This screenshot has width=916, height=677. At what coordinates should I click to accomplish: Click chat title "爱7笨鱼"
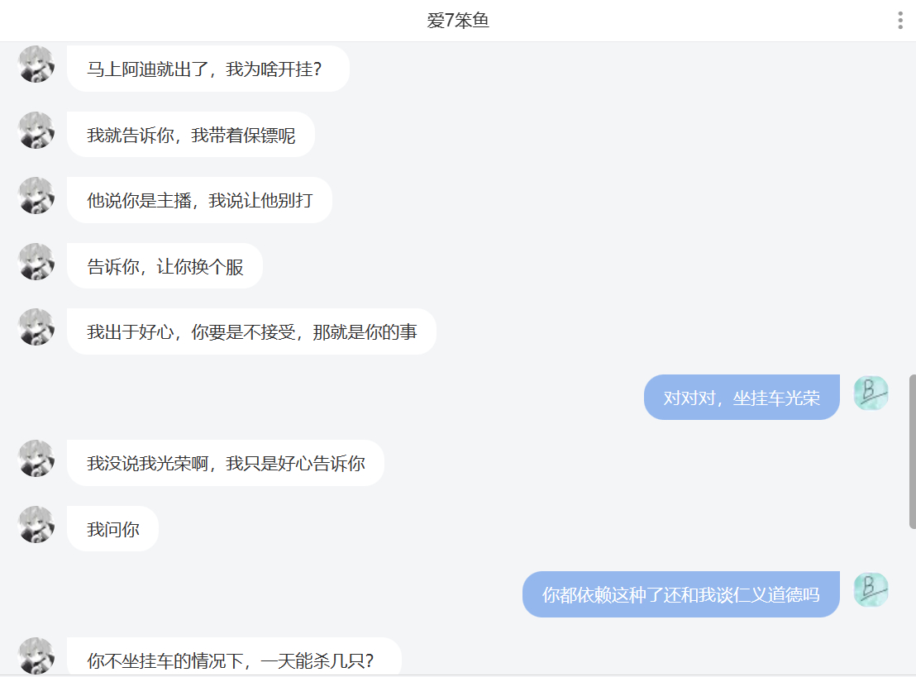[x=457, y=21]
